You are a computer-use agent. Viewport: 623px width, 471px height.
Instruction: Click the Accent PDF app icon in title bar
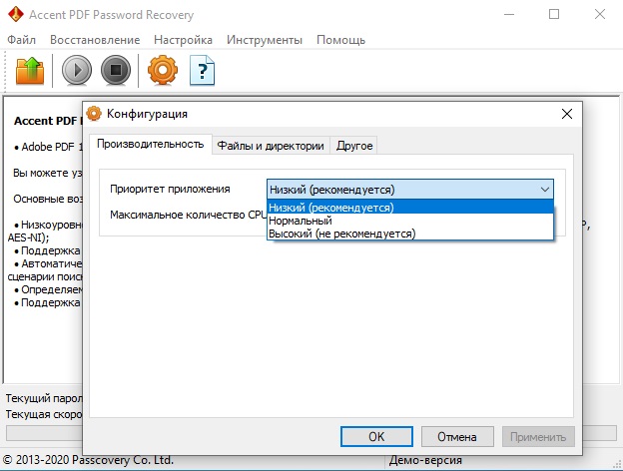coord(14,15)
